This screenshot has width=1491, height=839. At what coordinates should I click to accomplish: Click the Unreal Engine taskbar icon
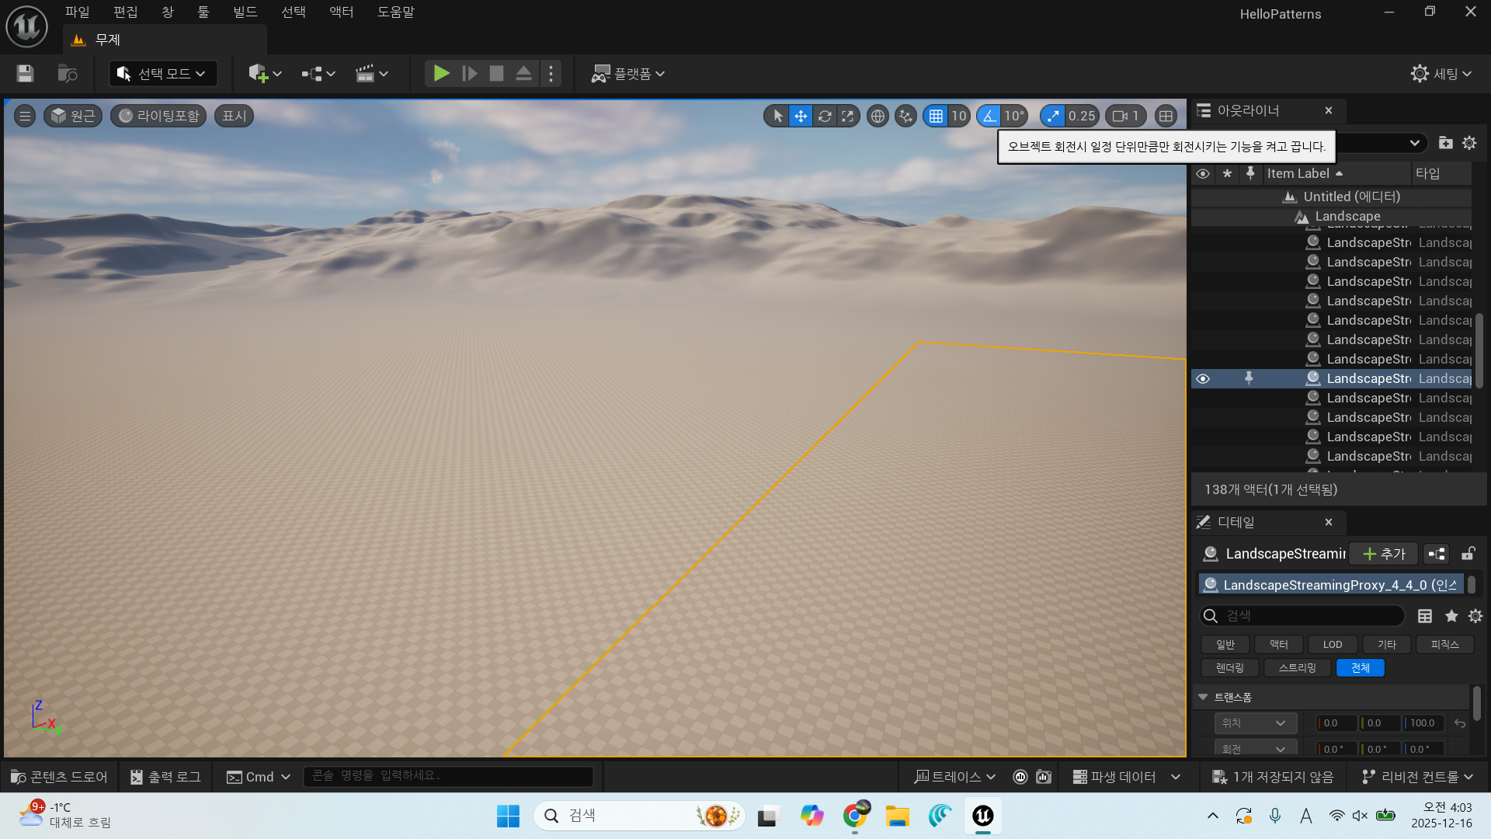[x=983, y=816]
